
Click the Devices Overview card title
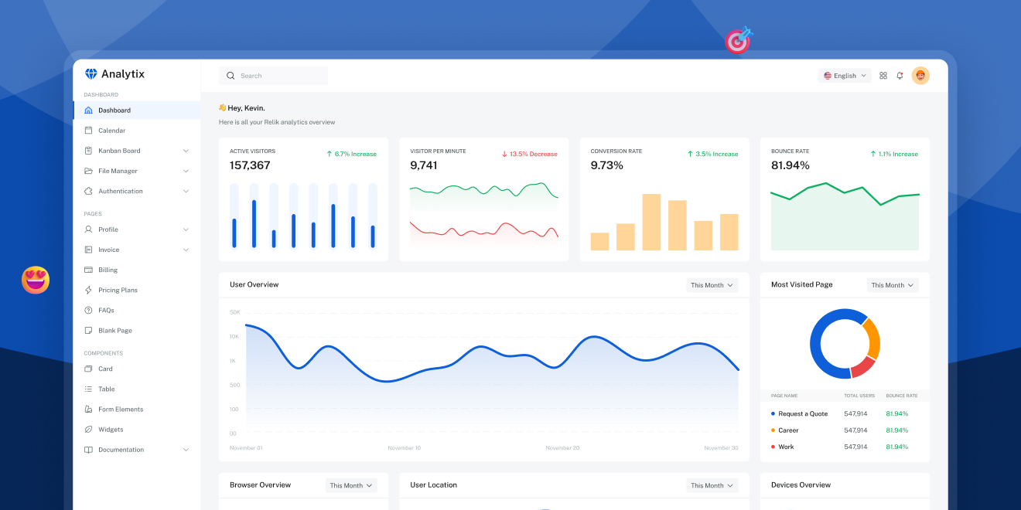(801, 485)
